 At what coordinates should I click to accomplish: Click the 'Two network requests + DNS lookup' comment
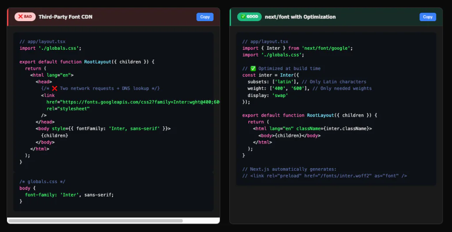100,88
